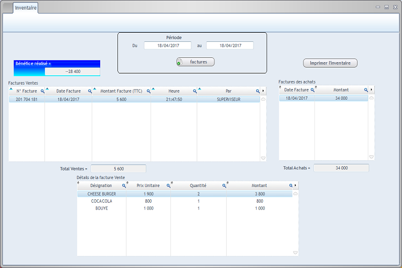Click Imprimer l'inventaire button

[330, 63]
